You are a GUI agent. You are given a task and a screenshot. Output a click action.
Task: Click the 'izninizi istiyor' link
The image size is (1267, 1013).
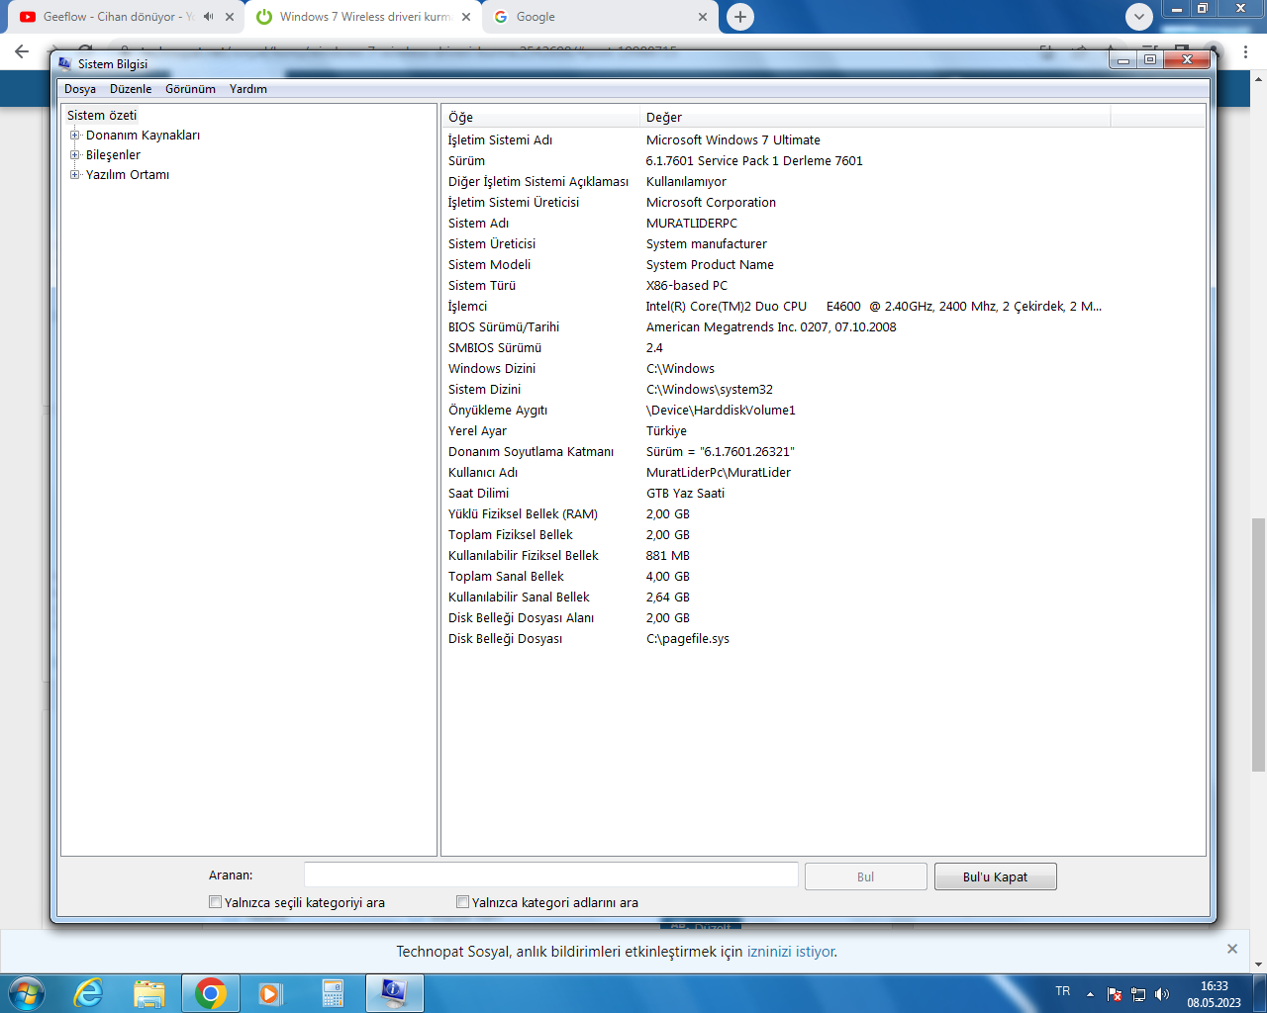(x=792, y=952)
